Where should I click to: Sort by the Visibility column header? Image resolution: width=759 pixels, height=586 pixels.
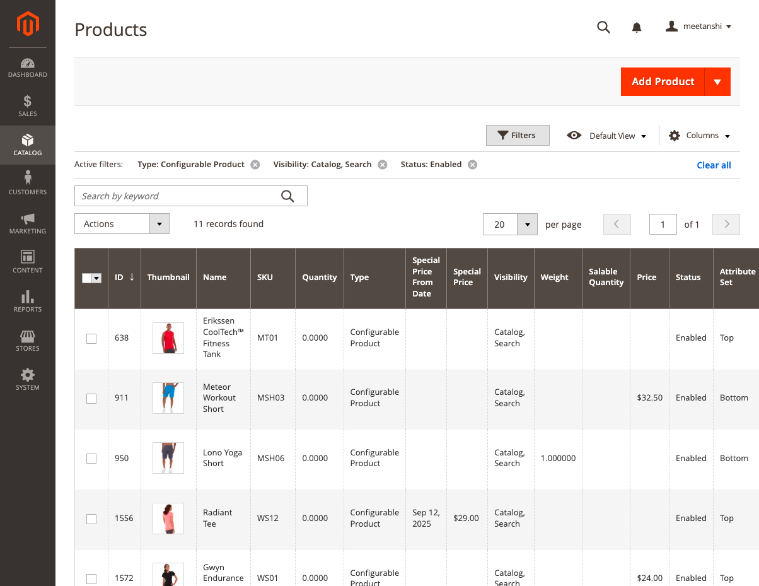point(511,278)
